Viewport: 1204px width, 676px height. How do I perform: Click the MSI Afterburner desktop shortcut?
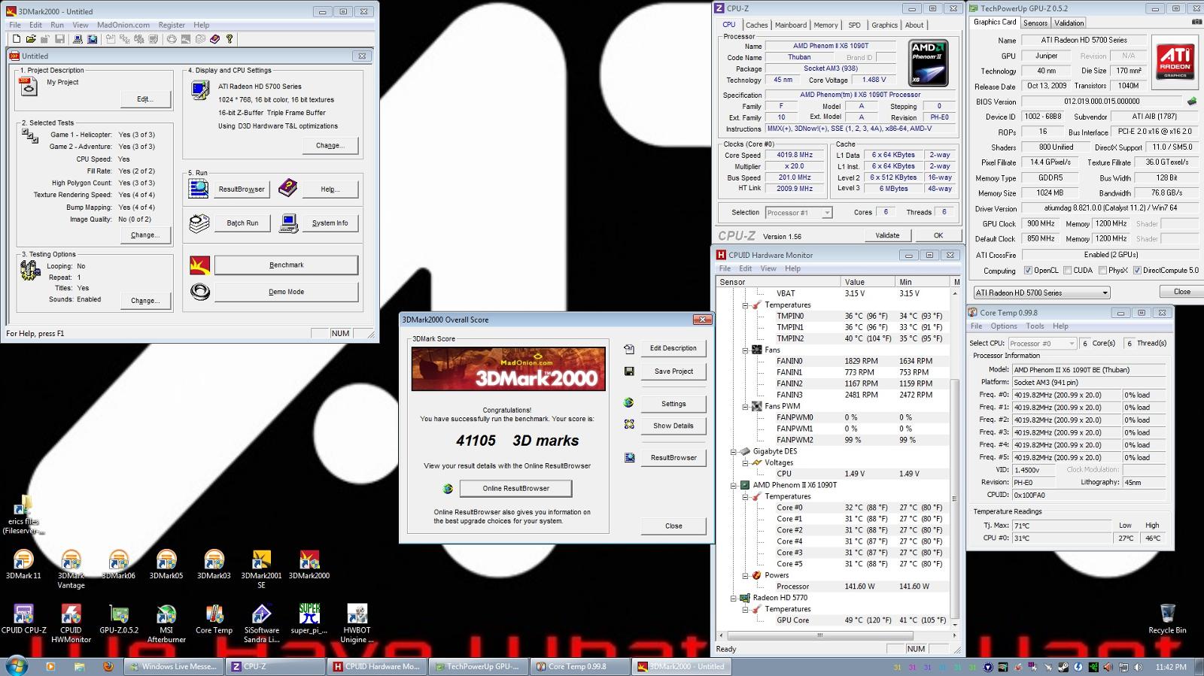[166, 624]
